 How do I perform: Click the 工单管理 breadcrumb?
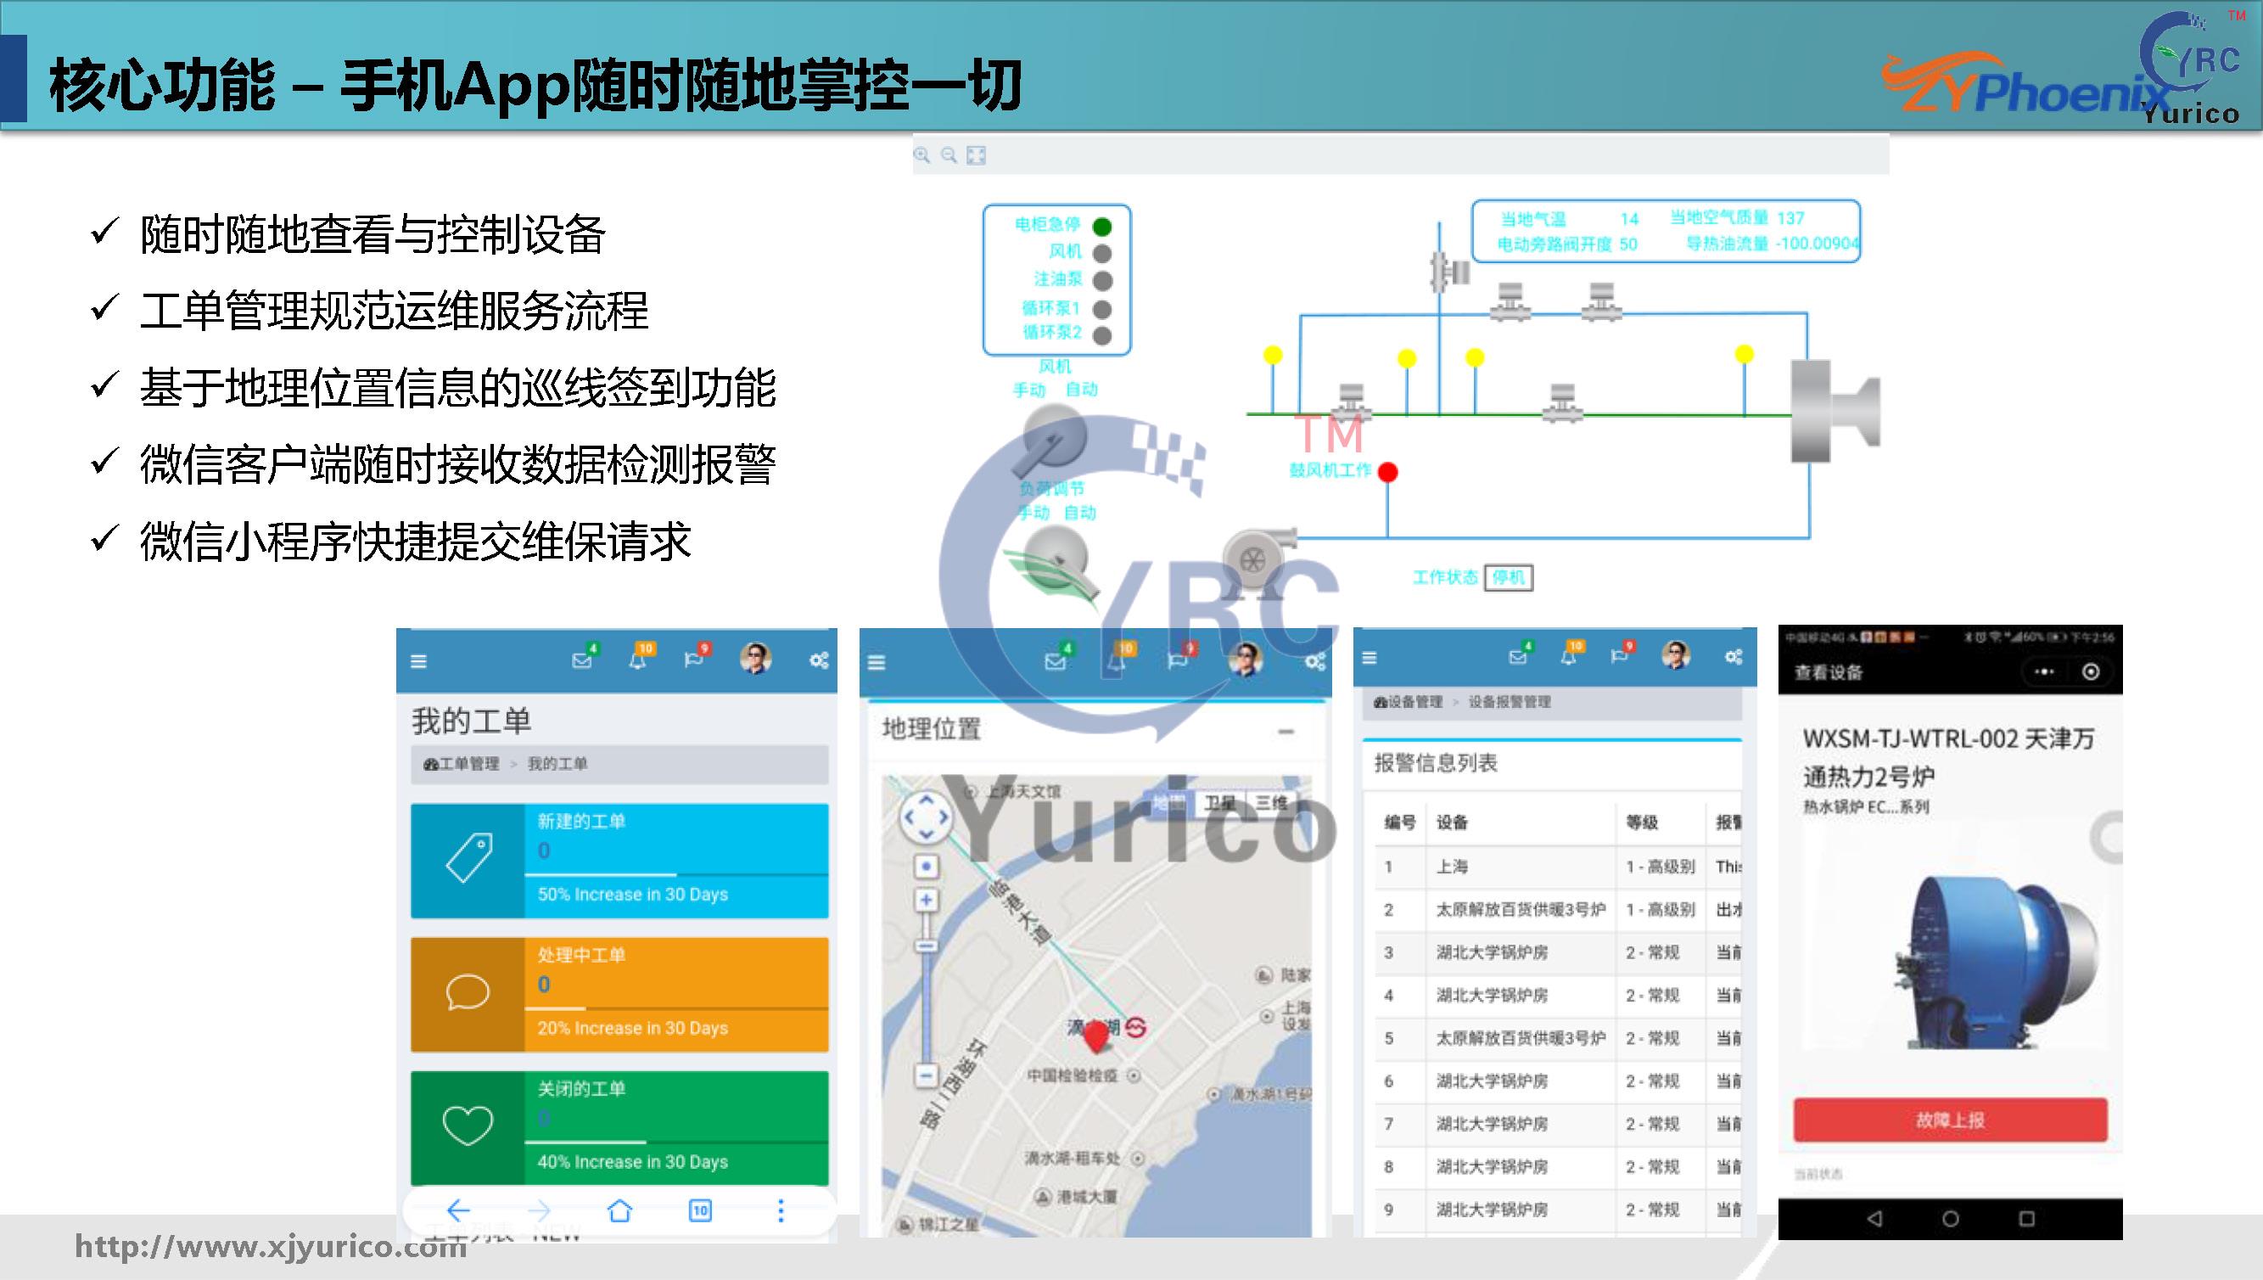(x=462, y=764)
